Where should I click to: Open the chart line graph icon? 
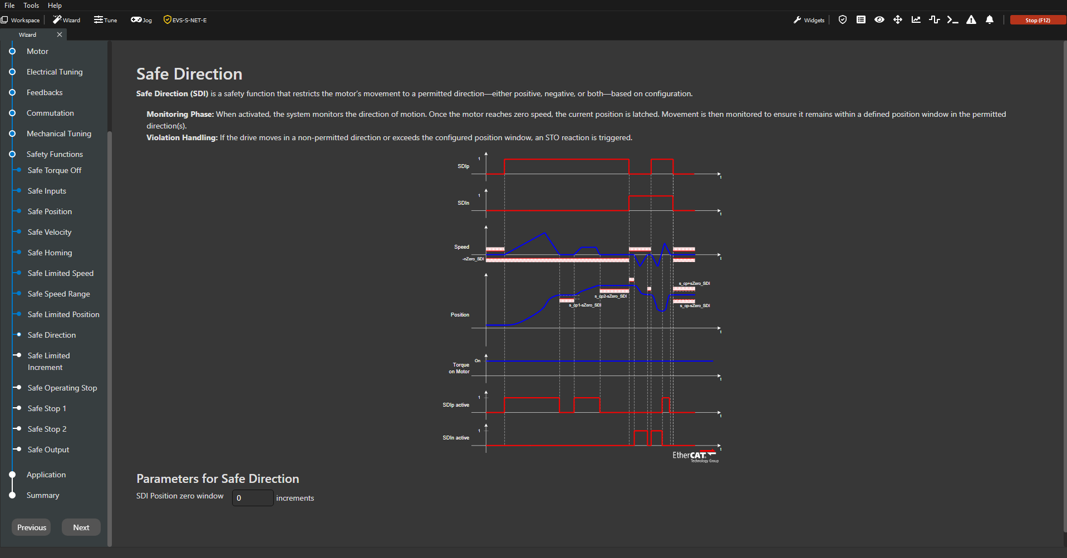[x=916, y=20]
